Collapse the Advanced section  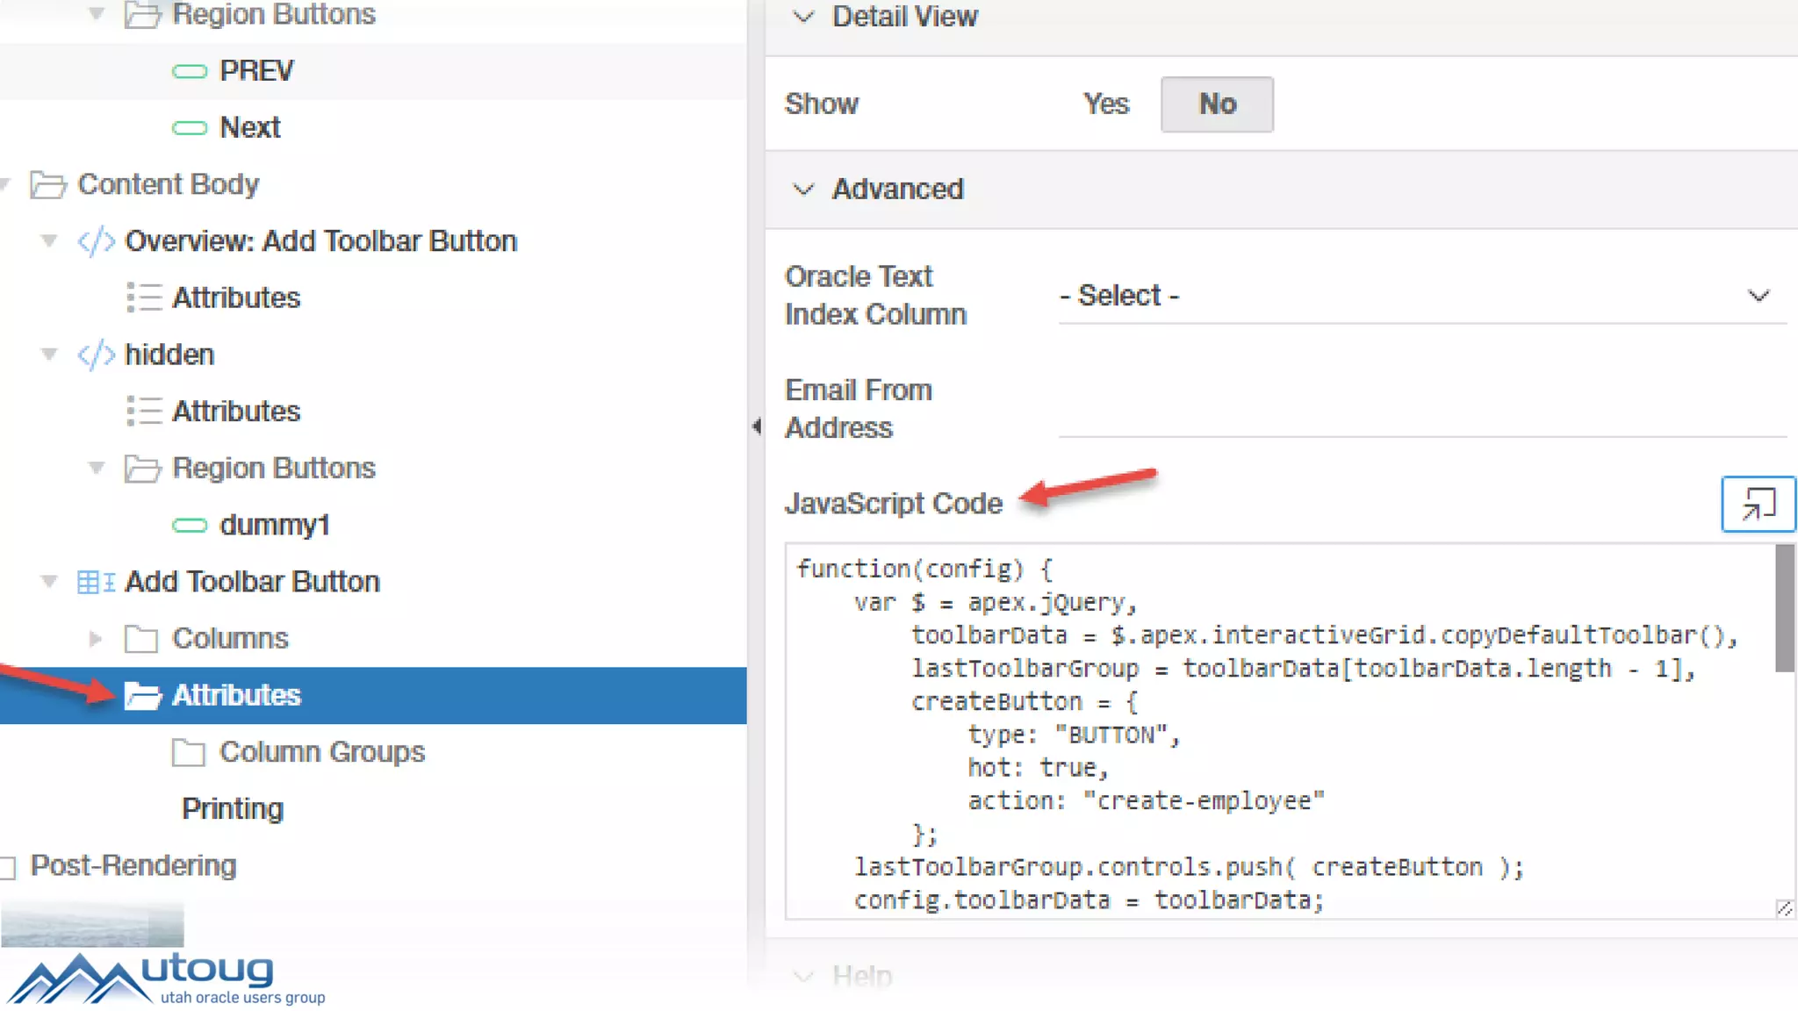[x=803, y=190]
